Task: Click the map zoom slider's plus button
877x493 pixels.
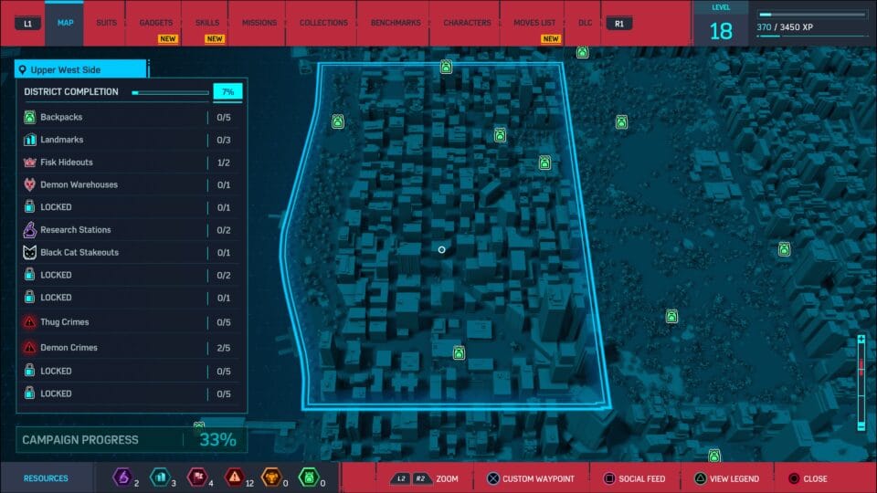Action: click(x=861, y=340)
